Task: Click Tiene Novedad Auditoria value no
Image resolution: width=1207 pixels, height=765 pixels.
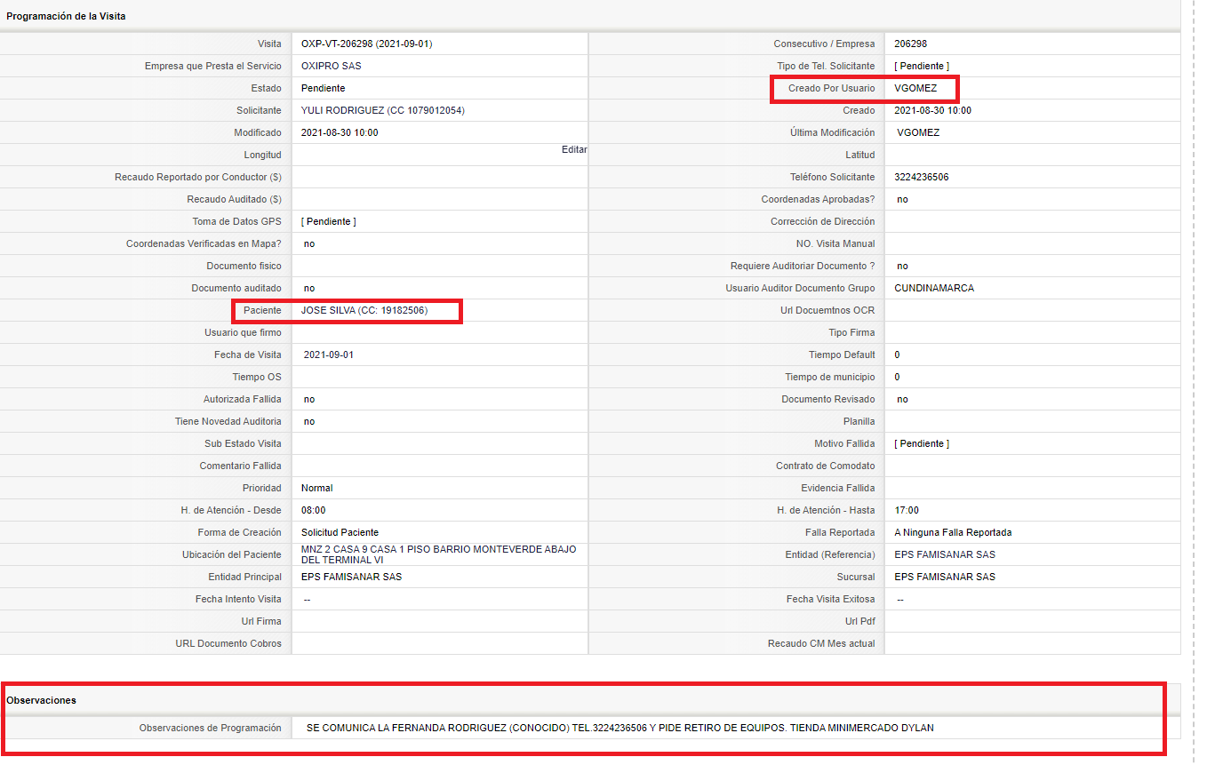Action: tap(309, 421)
